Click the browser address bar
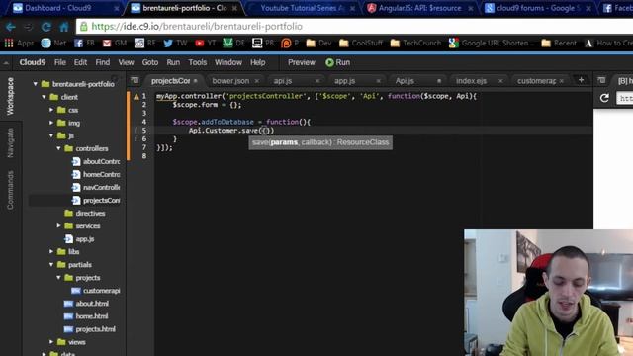The image size is (633, 356). point(355,27)
